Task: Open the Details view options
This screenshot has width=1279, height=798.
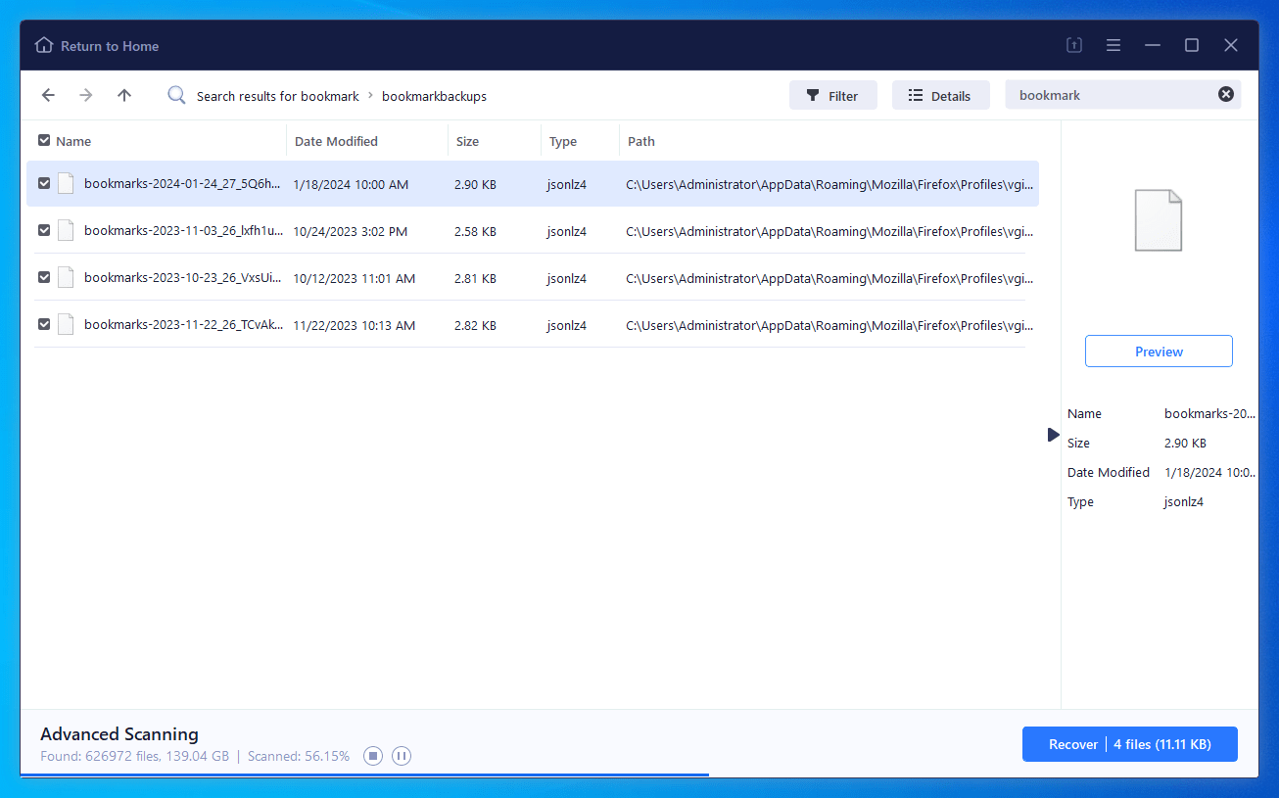Action: (x=940, y=94)
